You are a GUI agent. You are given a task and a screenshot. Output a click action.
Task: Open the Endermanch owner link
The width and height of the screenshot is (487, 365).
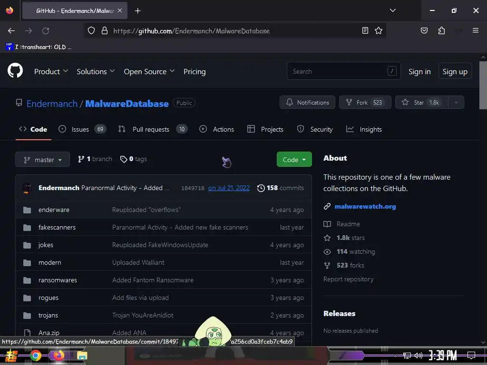pos(52,104)
